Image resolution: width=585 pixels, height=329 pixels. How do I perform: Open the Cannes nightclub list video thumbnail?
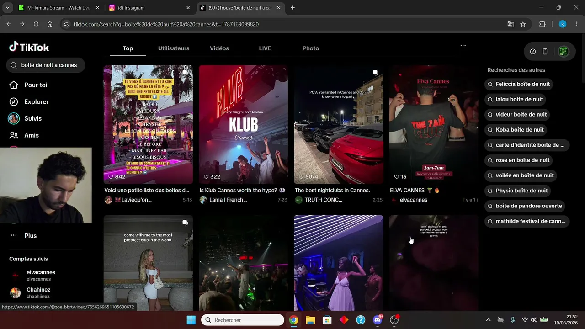coord(148,124)
